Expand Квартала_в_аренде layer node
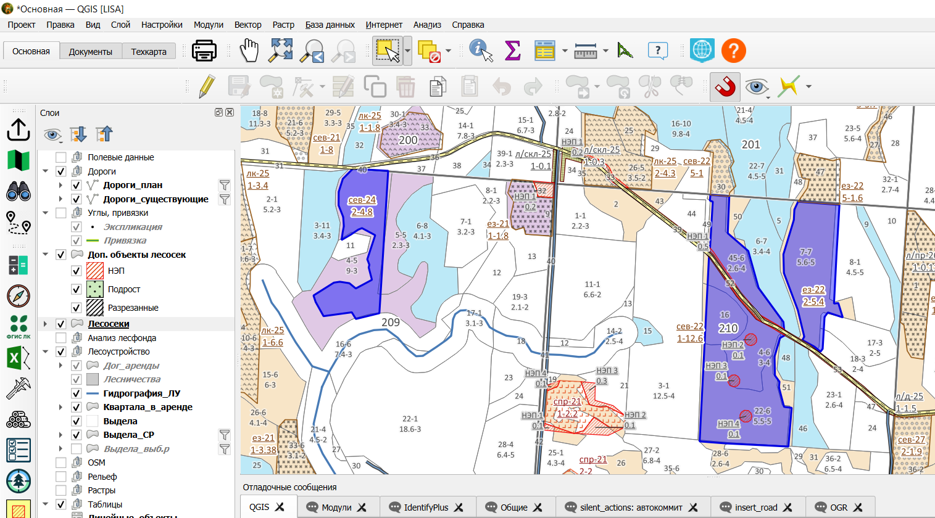The image size is (935, 518). pyautogui.click(x=60, y=407)
